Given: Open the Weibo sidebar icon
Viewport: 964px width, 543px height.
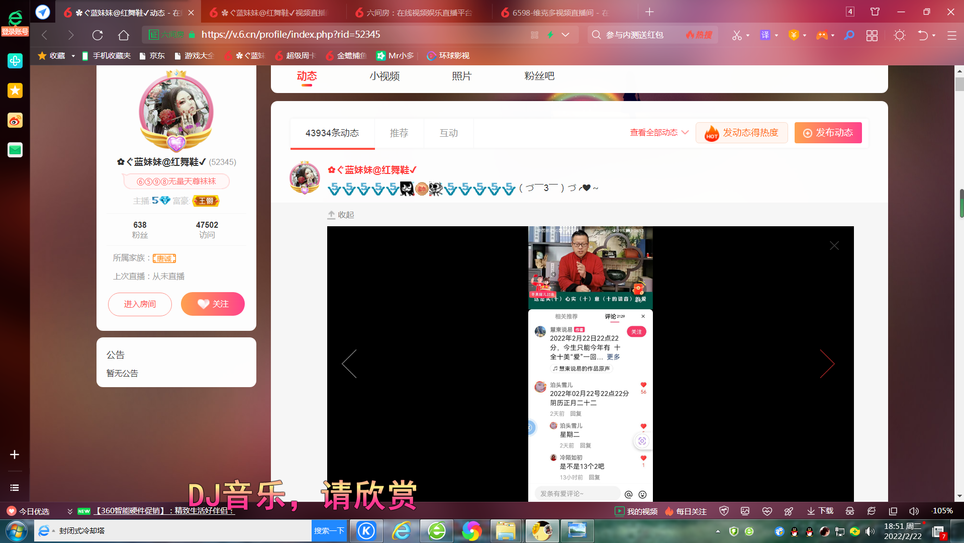Looking at the screenshot, I should pos(15,120).
